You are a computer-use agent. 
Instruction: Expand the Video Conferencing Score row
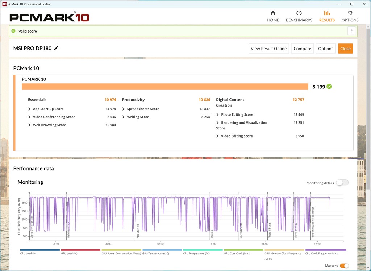click(30, 117)
